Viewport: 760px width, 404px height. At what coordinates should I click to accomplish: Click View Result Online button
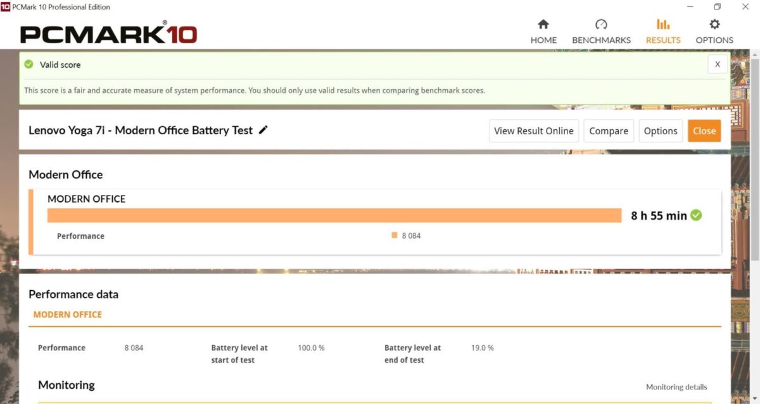[x=534, y=131]
